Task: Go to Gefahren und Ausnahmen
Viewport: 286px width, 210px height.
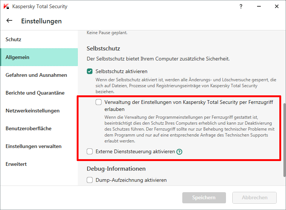Action: coord(36,75)
